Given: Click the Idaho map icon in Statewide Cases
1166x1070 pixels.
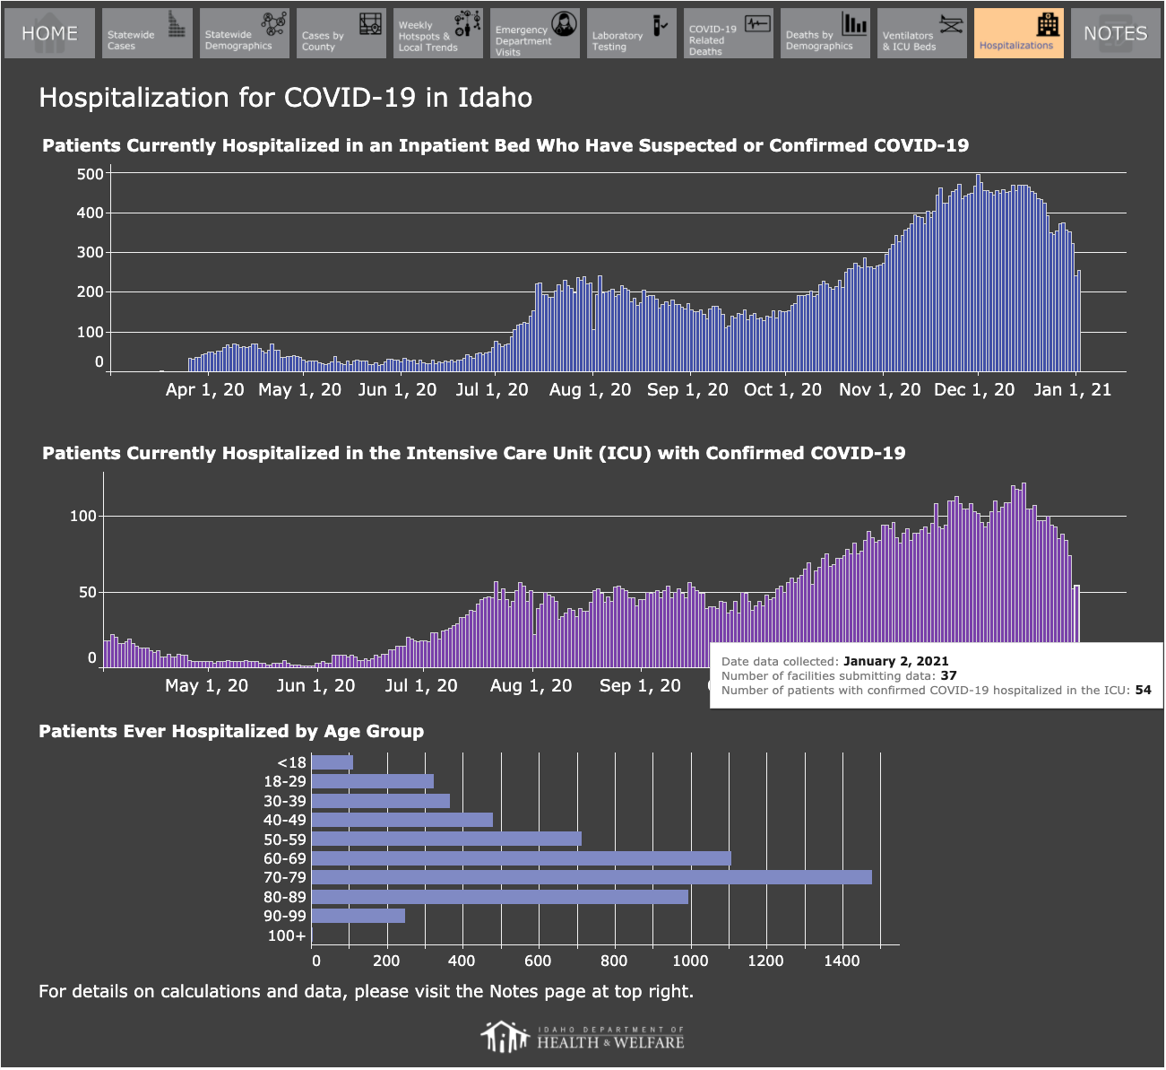Looking at the screenshot, I should click(177, 25).
